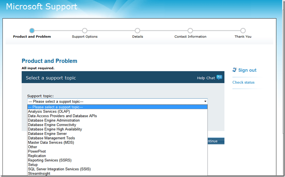
Task: Select the PowerPivot support topic
Action: [x=37, y=151]
